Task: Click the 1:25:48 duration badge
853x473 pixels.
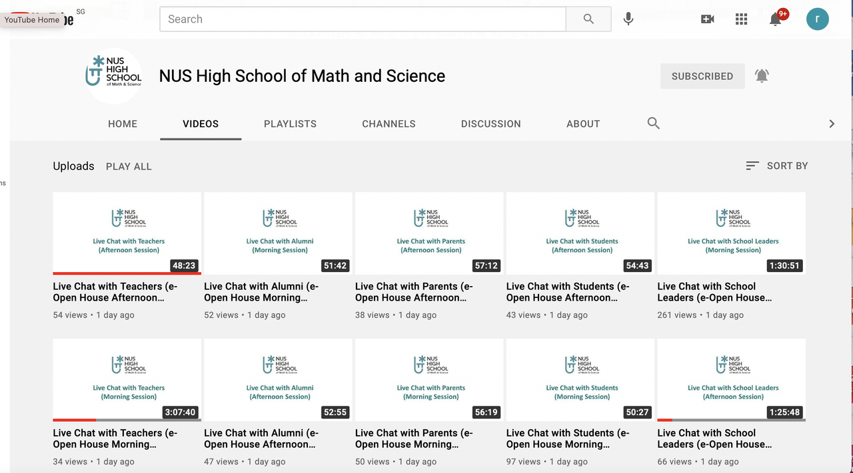Action: click(784, 412)
